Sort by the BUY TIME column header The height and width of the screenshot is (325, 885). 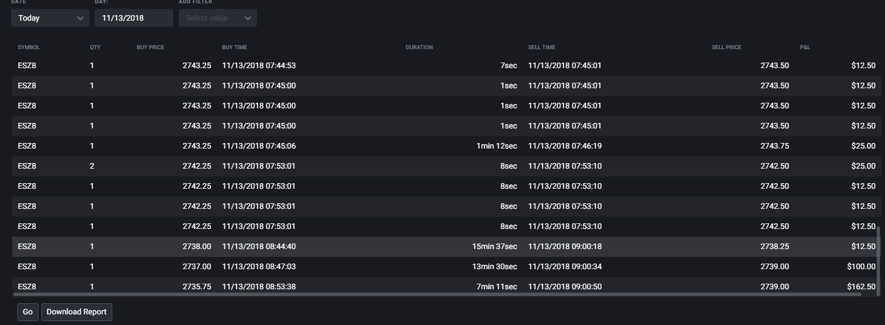pos(235,47)
